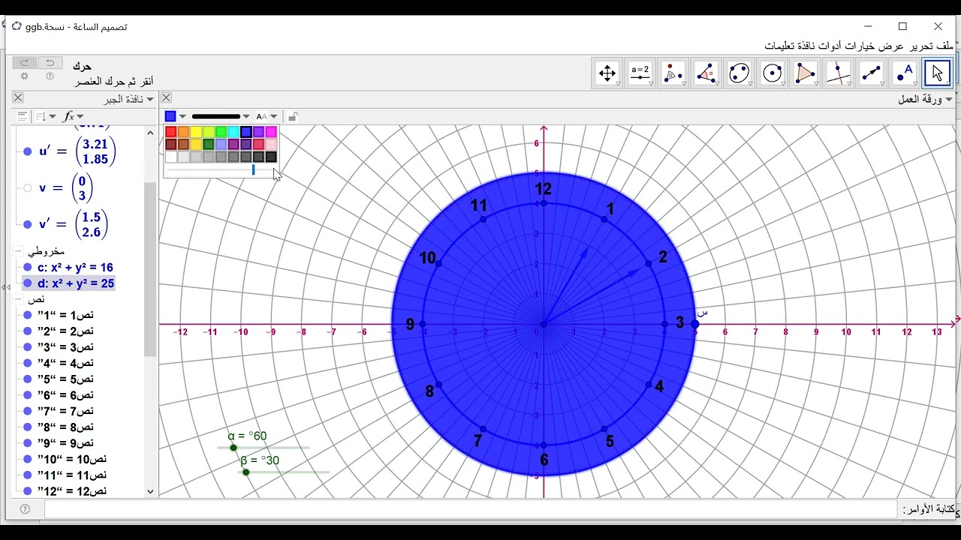This screenshot has width=961, height=540.
Task: Select the نص7 = "7" row
Action: tap(66, 411)
